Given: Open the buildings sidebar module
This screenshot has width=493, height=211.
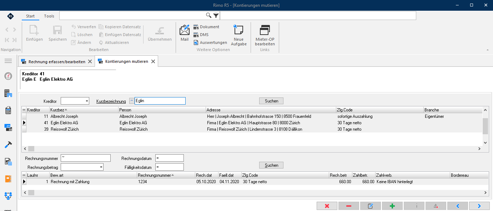Looking at the screenshot, I should (x=8, y=94).
